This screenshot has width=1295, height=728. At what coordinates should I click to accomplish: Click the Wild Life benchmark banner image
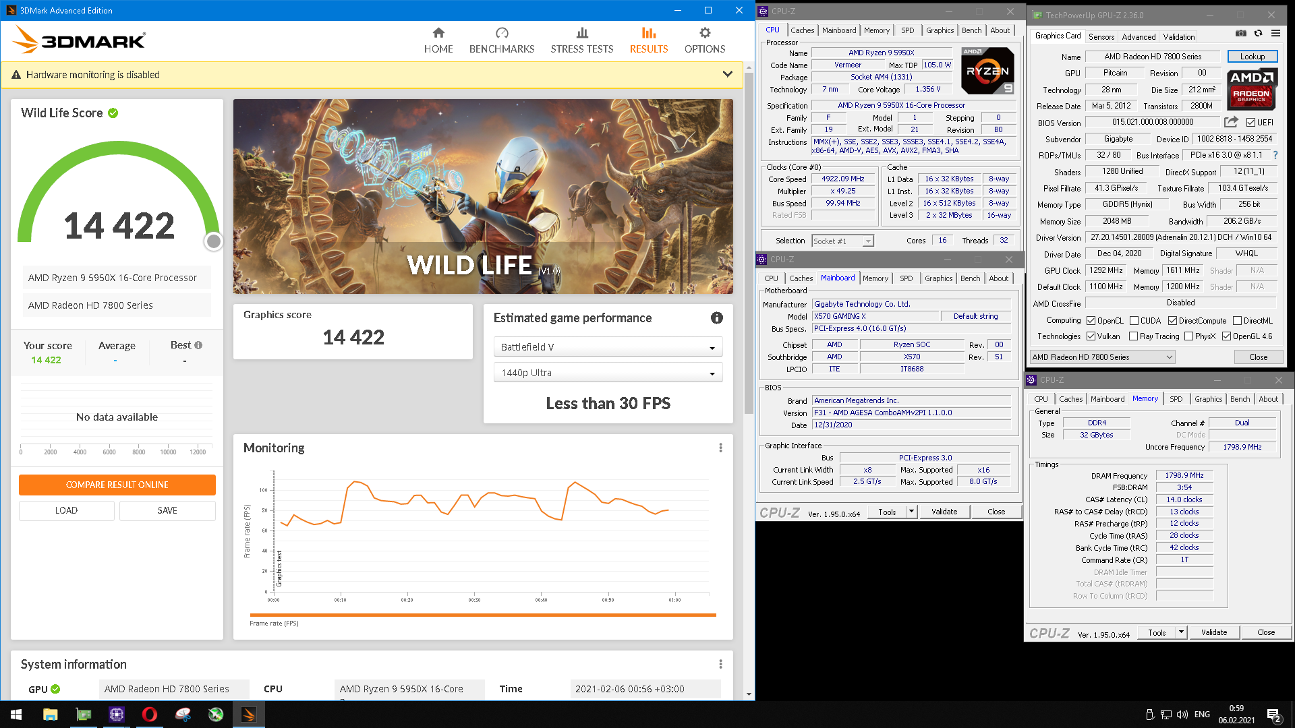coord(483,196)
